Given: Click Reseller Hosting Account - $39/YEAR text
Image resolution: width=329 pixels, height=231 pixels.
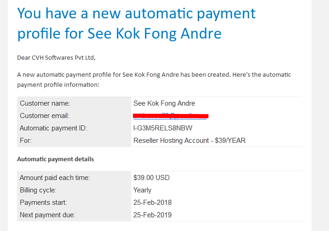Looking at the screenshot, I should (x=190, y=141).
